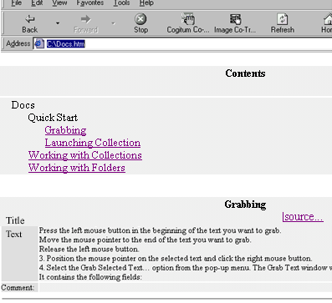Click the Title label
Viewport: 332px width, 303px height.
coord(15,220)
